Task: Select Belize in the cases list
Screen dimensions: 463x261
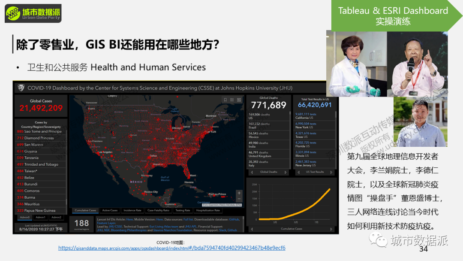Action: 40,178
